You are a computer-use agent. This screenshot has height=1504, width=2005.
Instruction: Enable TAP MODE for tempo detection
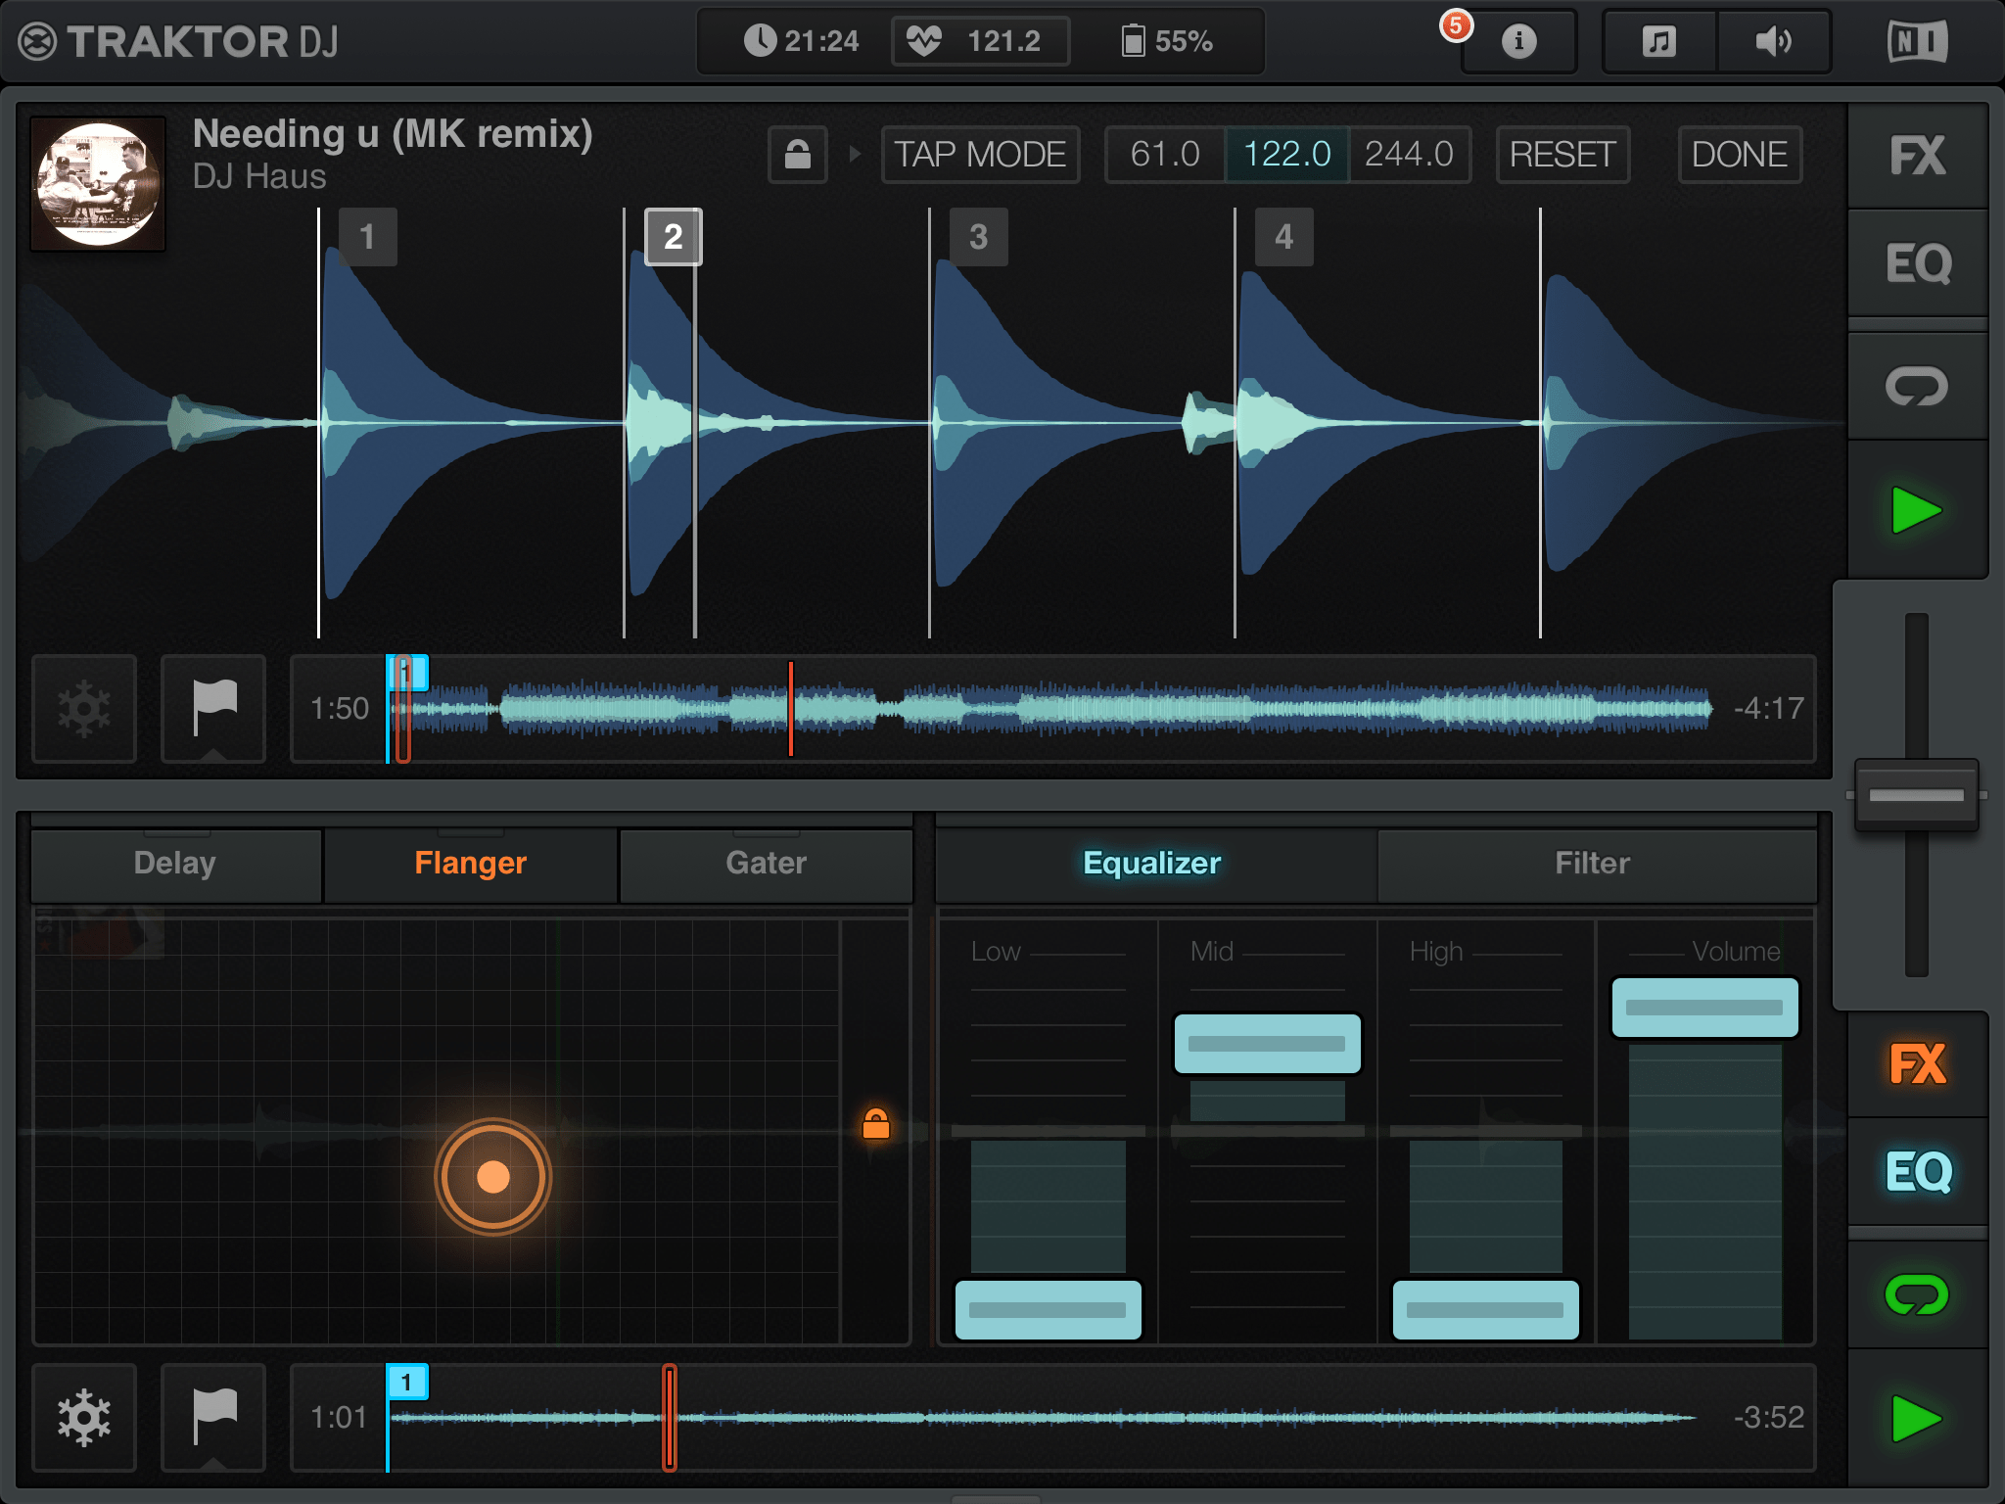(x=979, y=154)
